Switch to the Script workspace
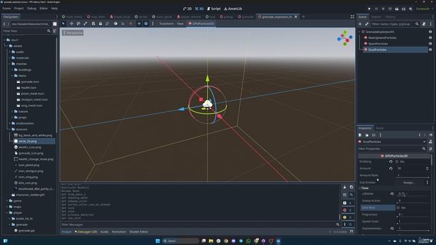This screenshot has height=245, width=436. (x=214, y=9)
